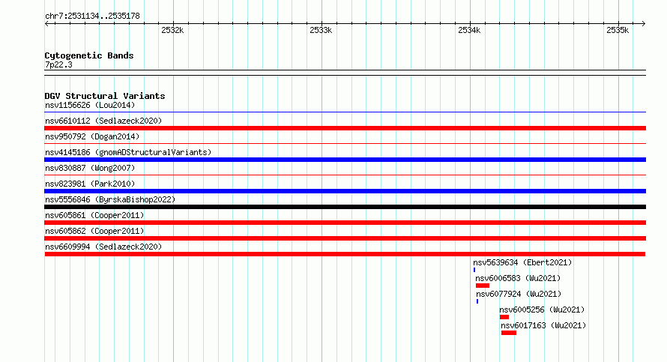Click the chr7:2531134..2535178 coordinate label

(x=92, y=16)
